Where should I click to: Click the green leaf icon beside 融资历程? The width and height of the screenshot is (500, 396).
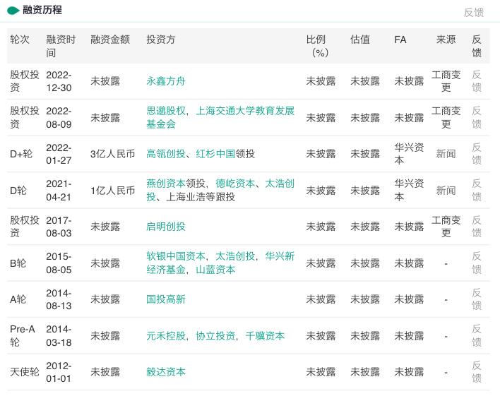coord(13,11)
